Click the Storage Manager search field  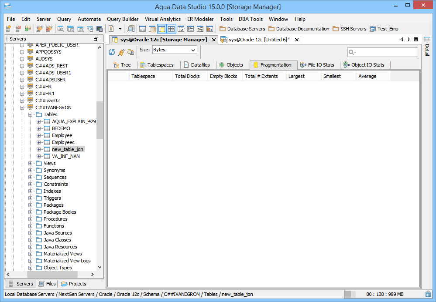pyautogui.click(x=383, y=52)
